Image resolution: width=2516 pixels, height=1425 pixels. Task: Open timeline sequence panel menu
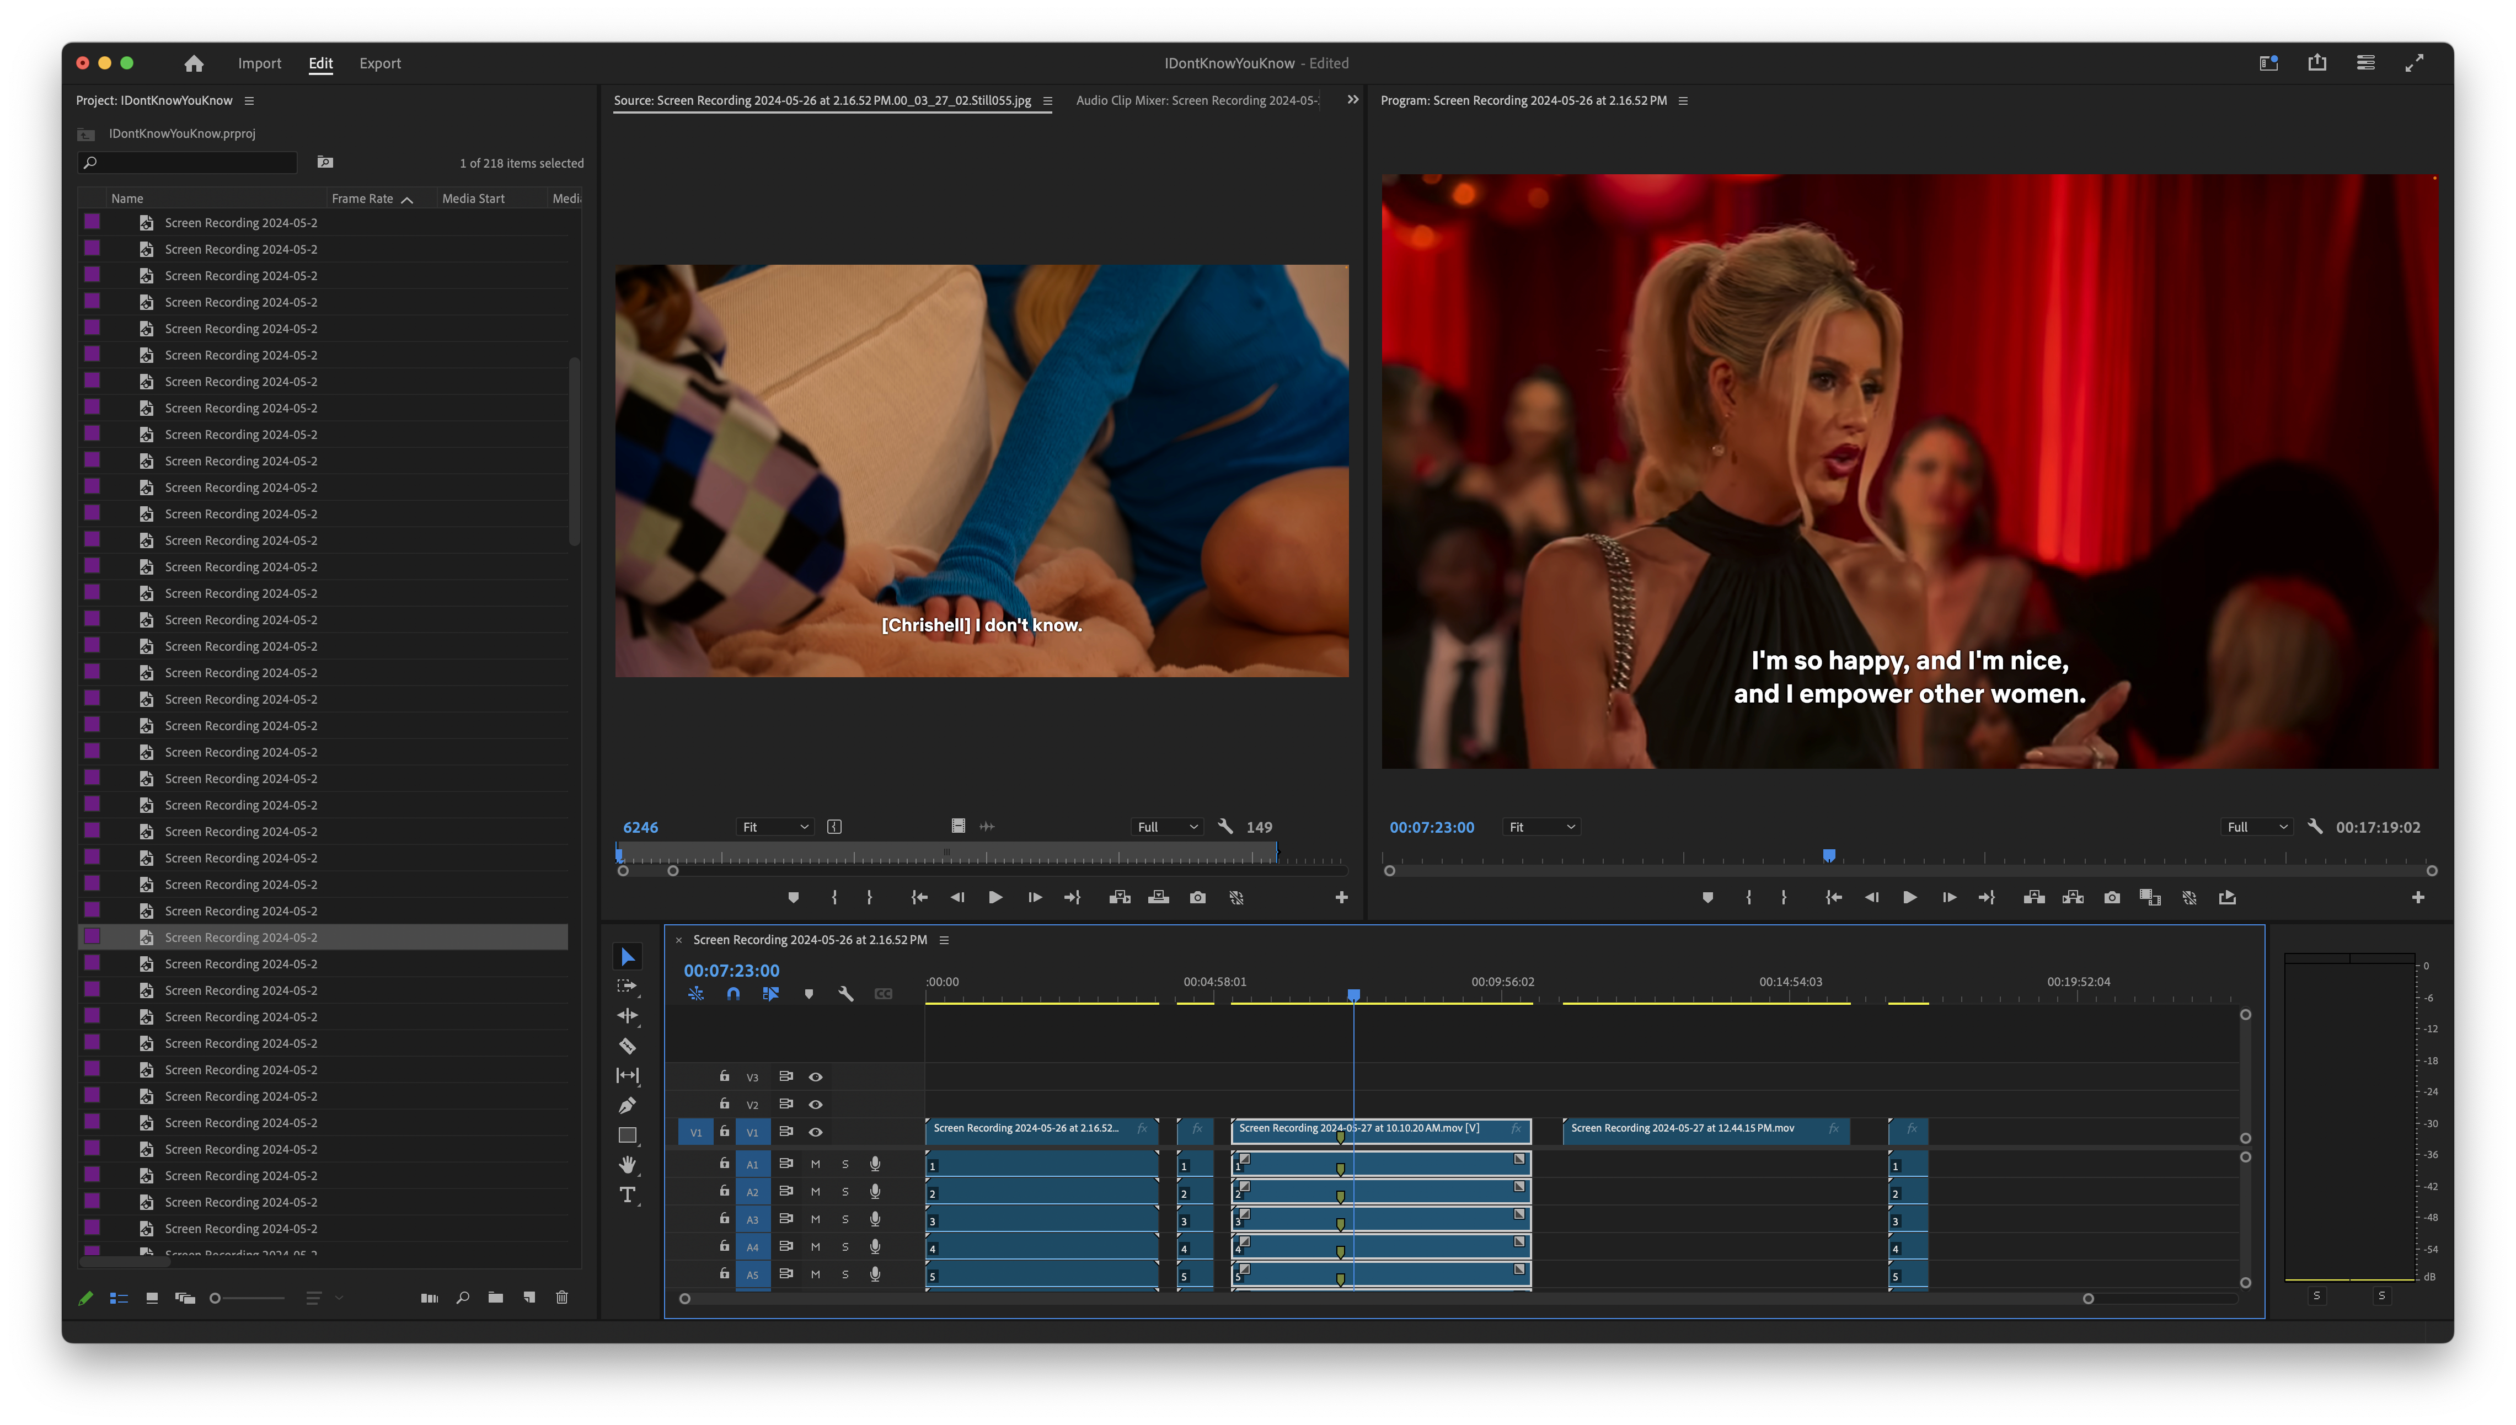click(944, 940)
